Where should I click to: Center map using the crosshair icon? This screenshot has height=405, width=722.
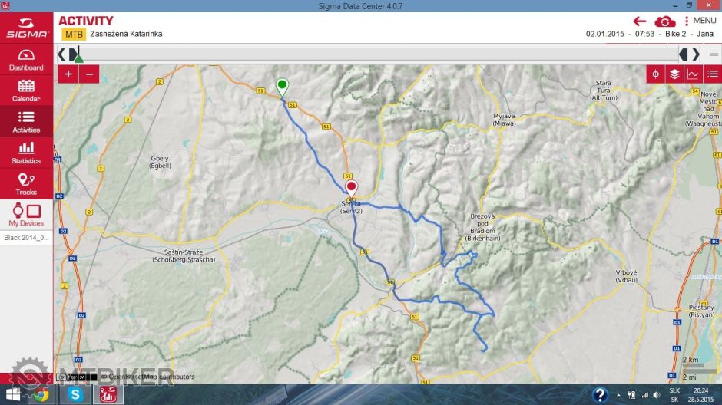655,74
